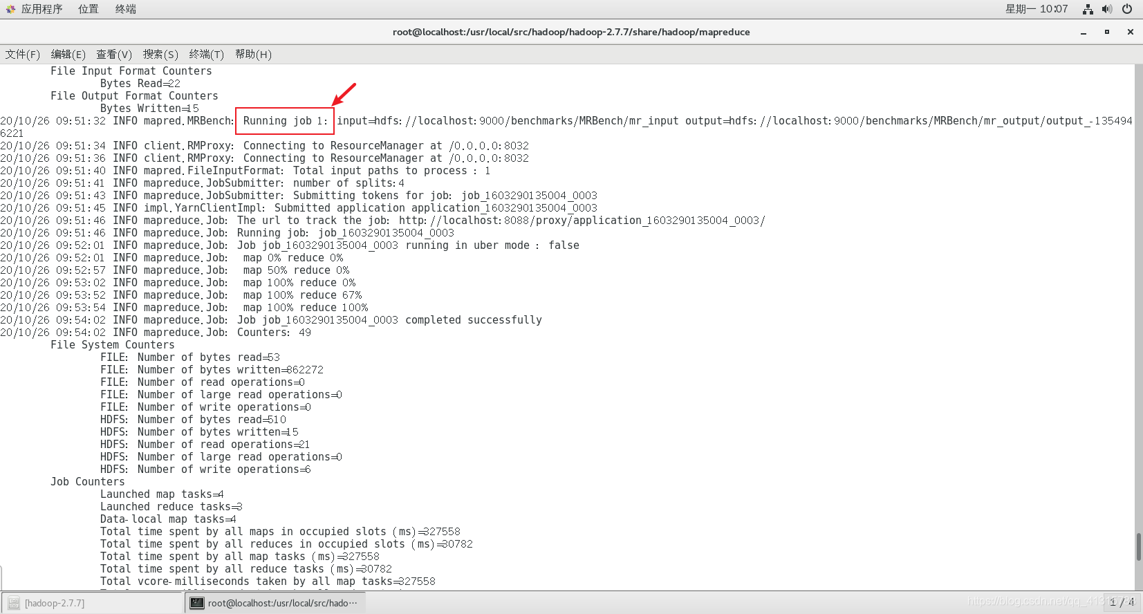Click the terminal window title bar
The height and width of the screenshot is (614, 1143).
coord(571,32)
